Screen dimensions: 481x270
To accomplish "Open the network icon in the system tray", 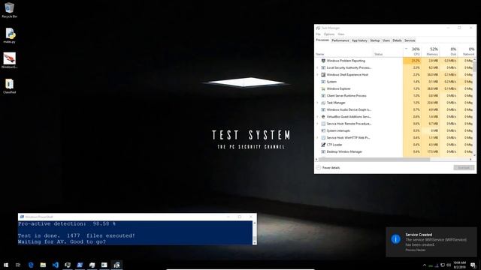I will pyautogui.click(x=443, y=265).
